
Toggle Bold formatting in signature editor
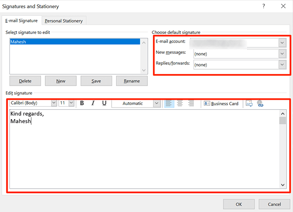point(82,103)
